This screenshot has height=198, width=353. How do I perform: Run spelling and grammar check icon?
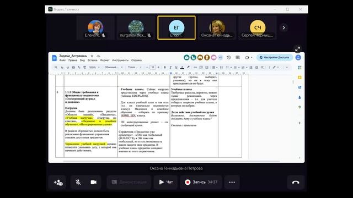(79, 67)
